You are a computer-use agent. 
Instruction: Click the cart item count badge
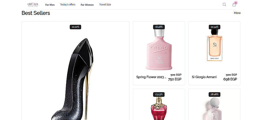click(236, 3)
